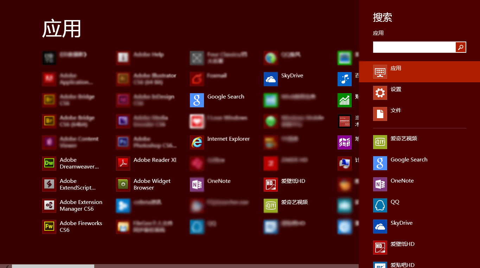Click "Internet Explorer" label

tap(229, 139)
